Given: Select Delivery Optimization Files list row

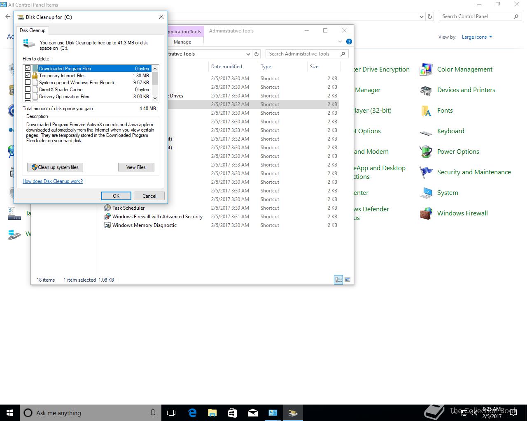Looking at the screenshot, I should tap(88, 97).
